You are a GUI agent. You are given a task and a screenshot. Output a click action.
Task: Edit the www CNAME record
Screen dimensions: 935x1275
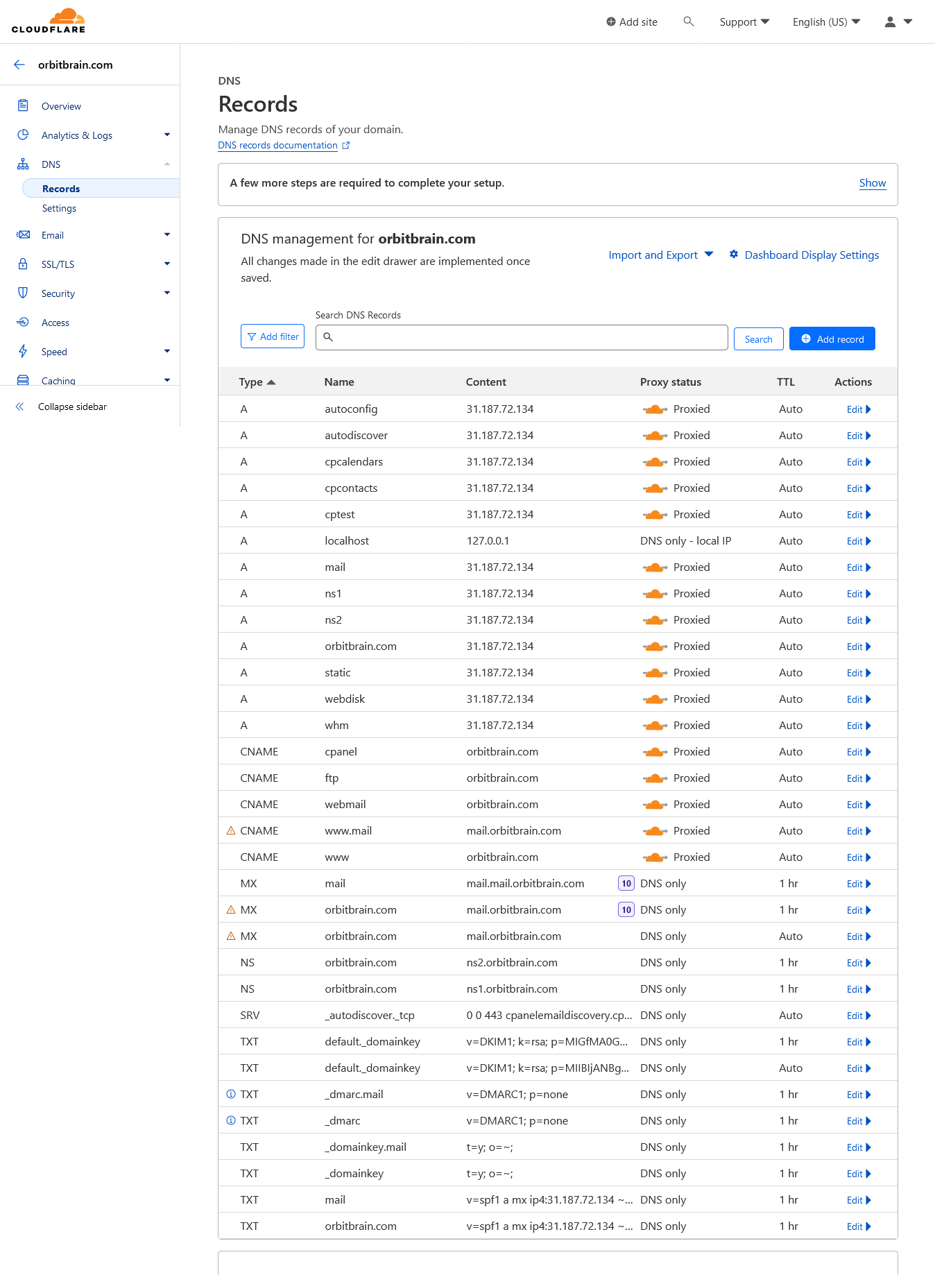(859, 857)
